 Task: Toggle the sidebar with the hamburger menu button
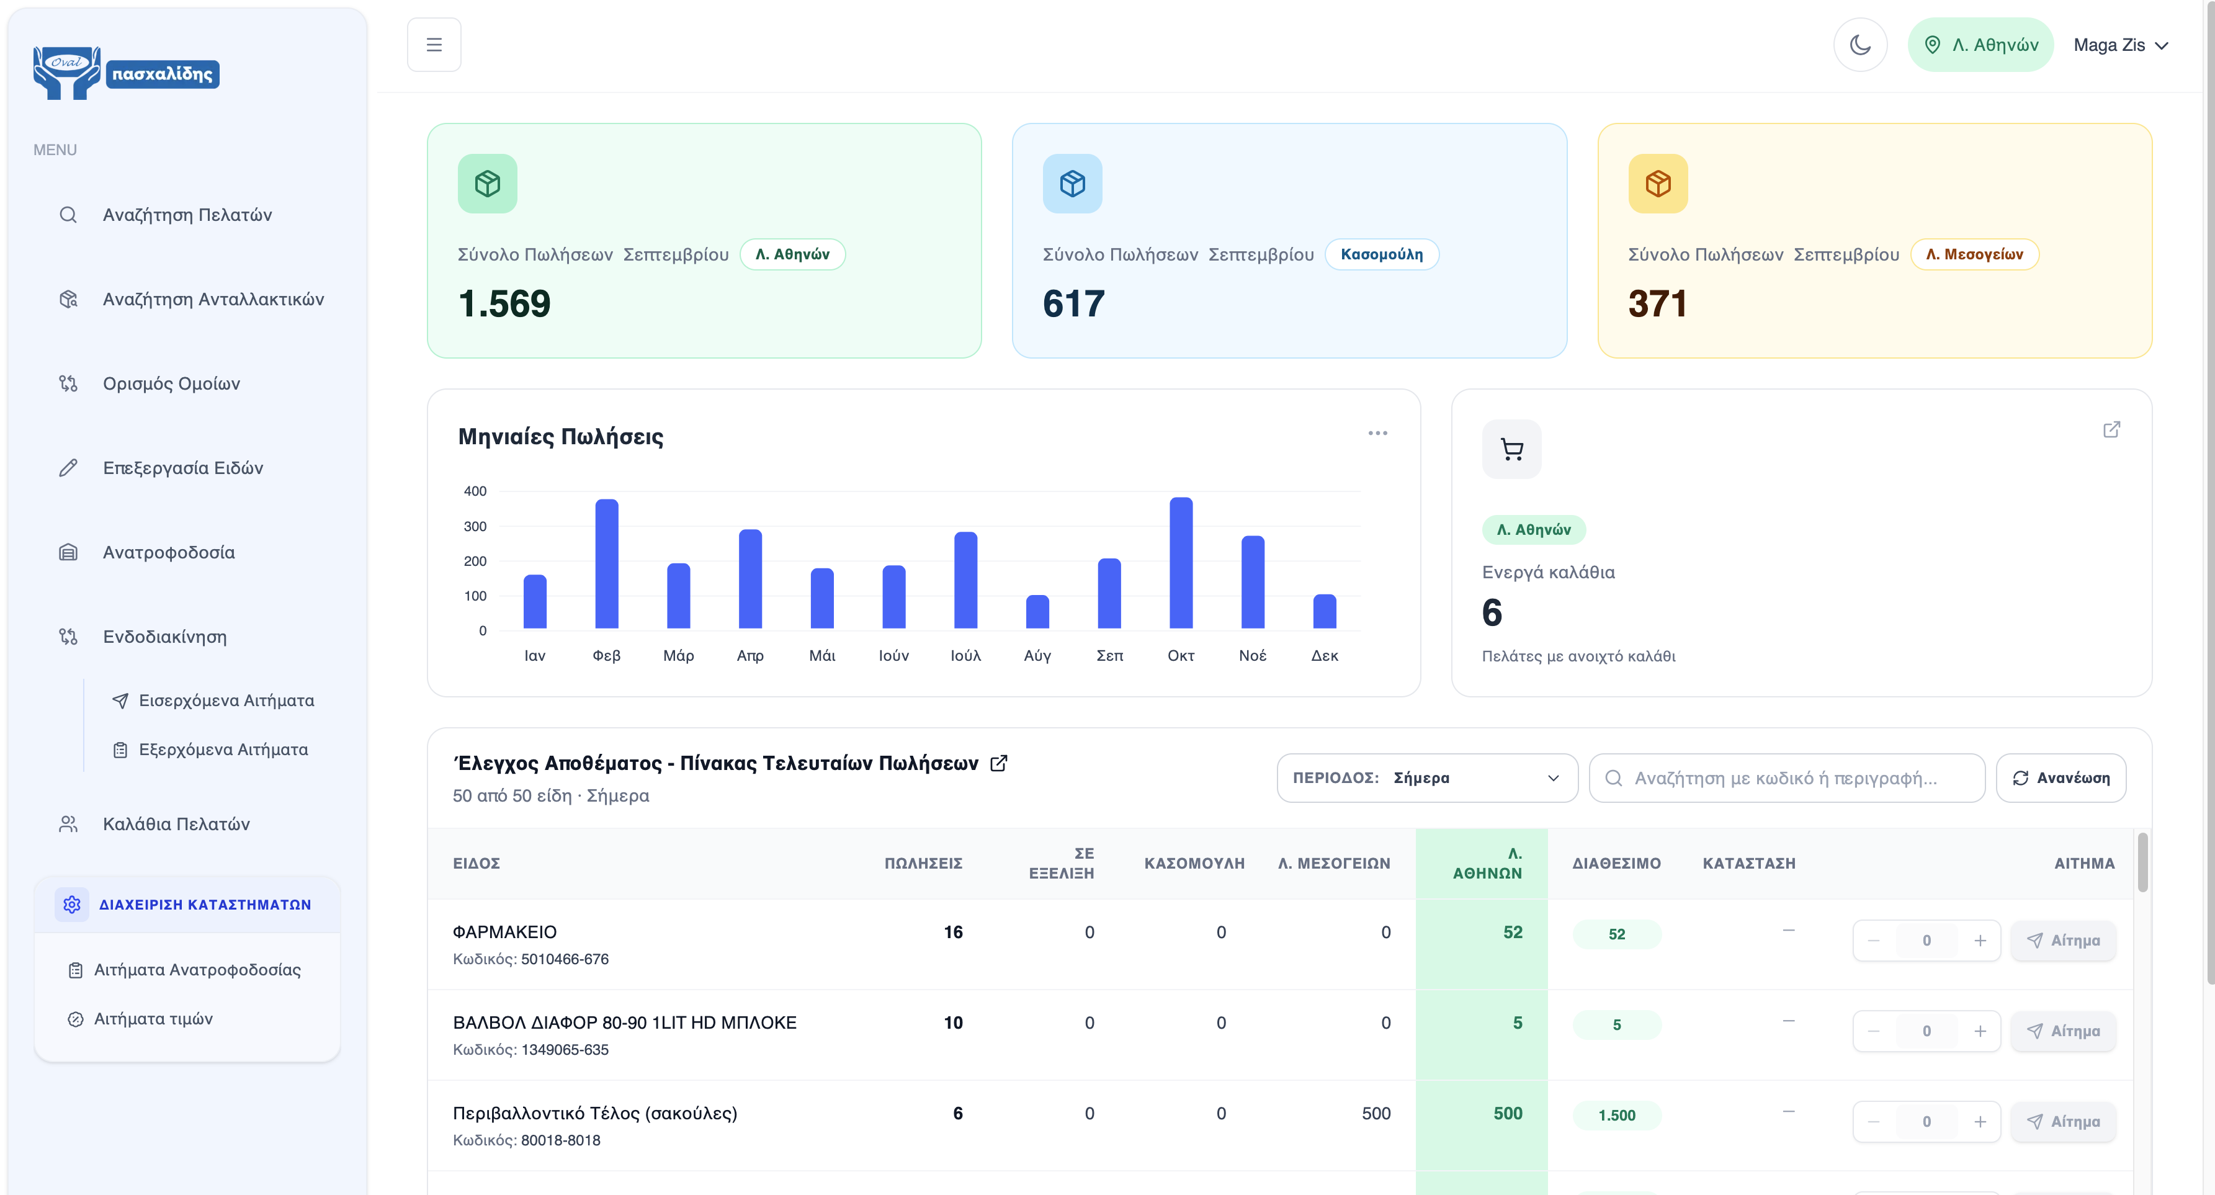433,45
